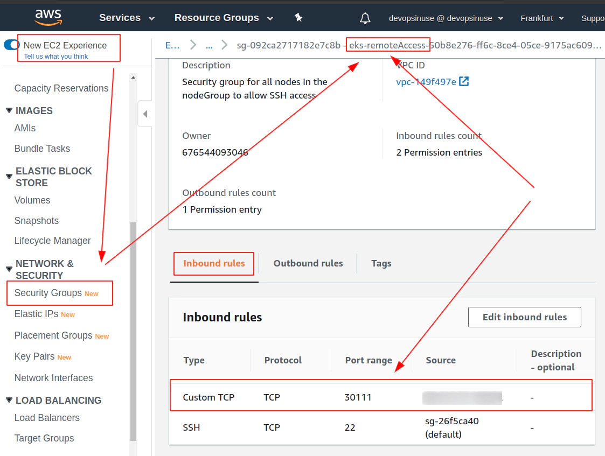
Task: Open AMIs in the sidebar
Action: coord(25,128)
